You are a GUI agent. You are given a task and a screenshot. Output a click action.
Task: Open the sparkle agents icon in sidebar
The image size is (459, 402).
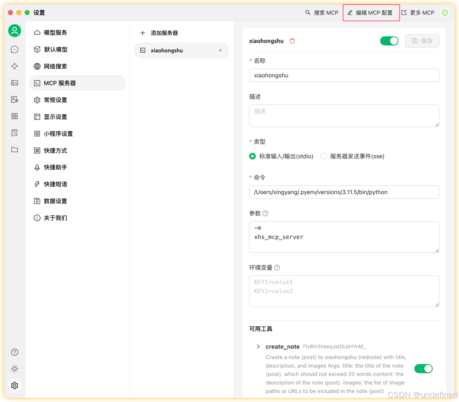[x=14, y=66]
